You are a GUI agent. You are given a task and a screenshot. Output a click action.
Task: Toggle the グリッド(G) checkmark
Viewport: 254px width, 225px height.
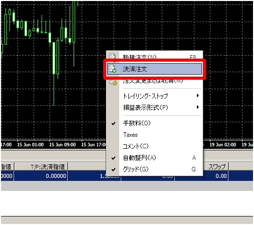113,169
